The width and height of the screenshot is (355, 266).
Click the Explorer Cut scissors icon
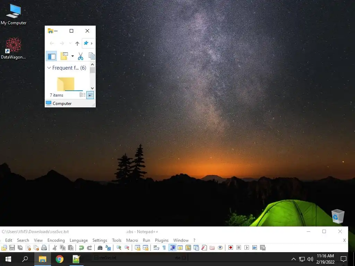click(80, 56)
